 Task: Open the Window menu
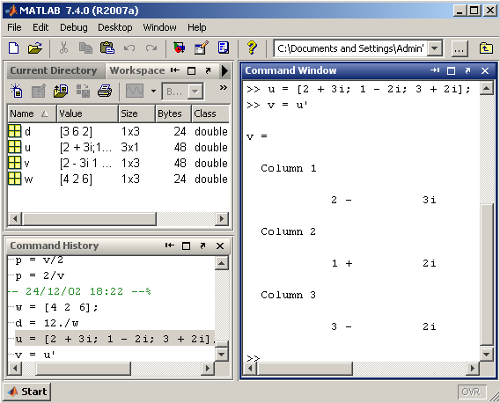pos(159,28)
